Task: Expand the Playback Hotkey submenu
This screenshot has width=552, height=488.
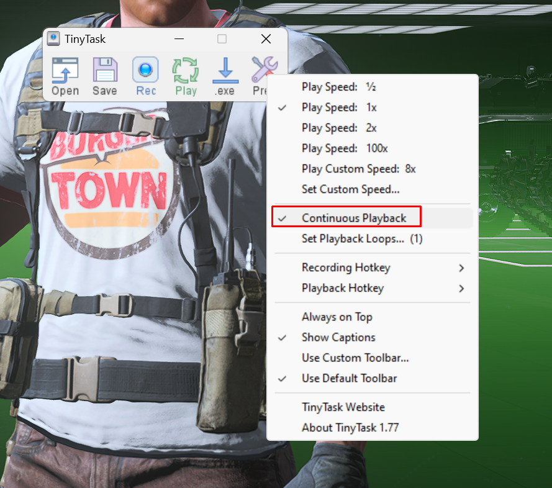Action: [x=373, y=288]
